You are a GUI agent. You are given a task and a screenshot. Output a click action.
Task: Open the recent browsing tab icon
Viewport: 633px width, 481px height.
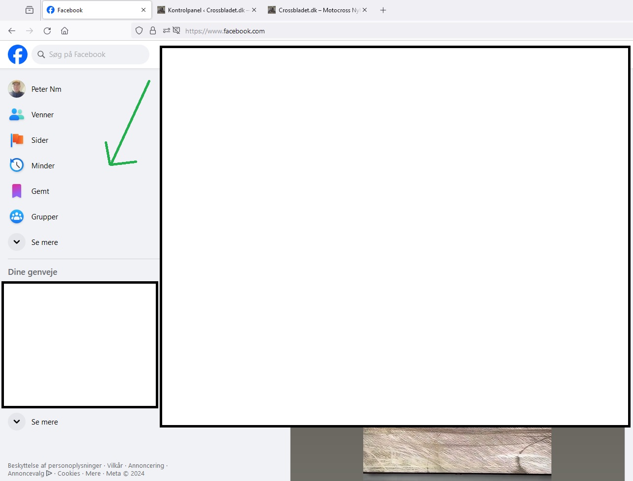pos(29,10)
